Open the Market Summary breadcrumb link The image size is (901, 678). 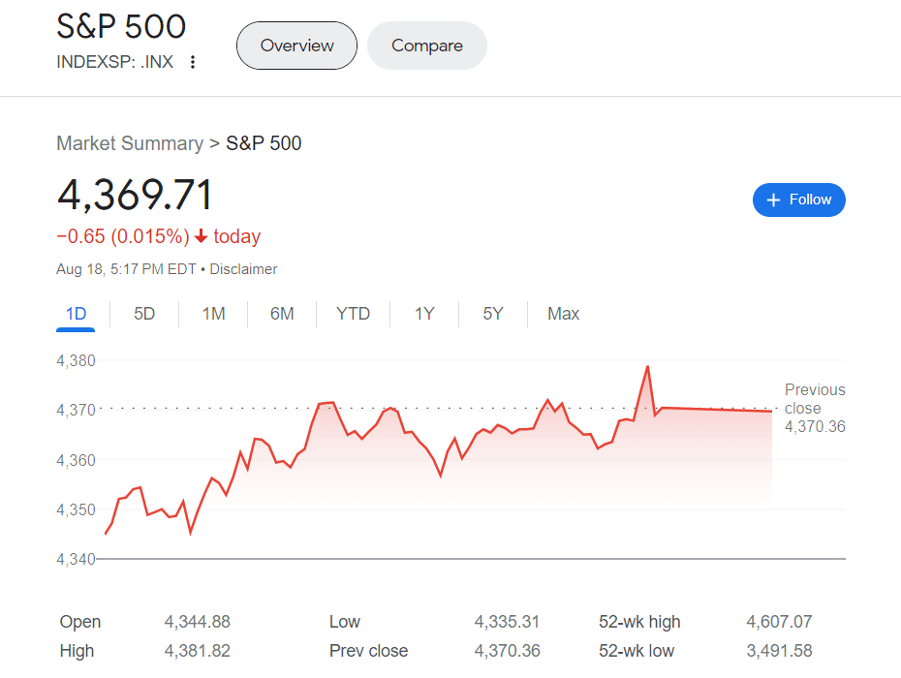point(130,143)
